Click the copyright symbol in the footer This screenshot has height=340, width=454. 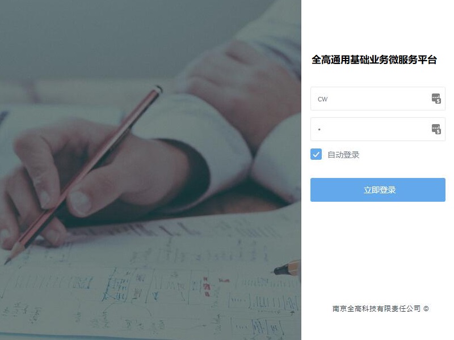(426, 308)
